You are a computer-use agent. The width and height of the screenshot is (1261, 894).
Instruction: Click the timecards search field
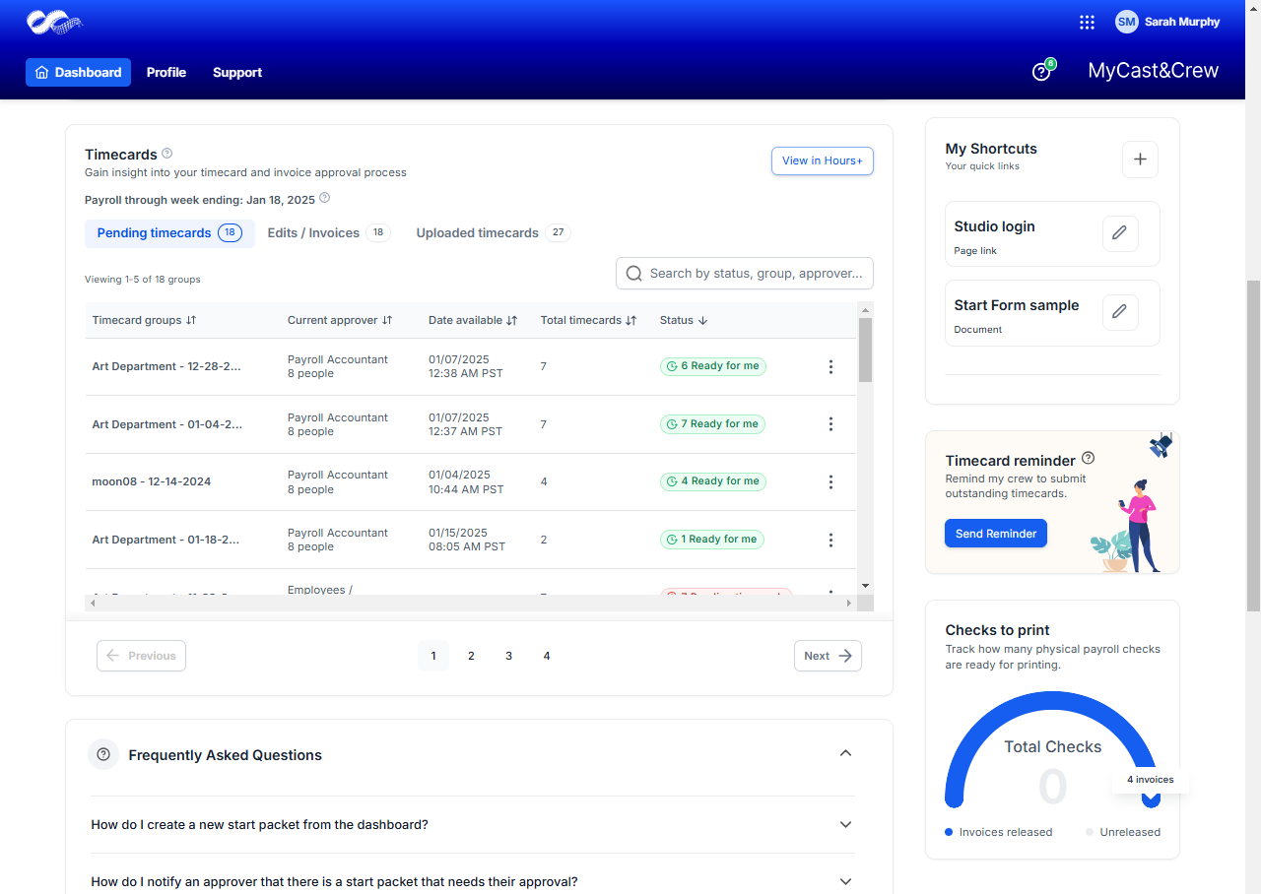click(x=745, y=274)
